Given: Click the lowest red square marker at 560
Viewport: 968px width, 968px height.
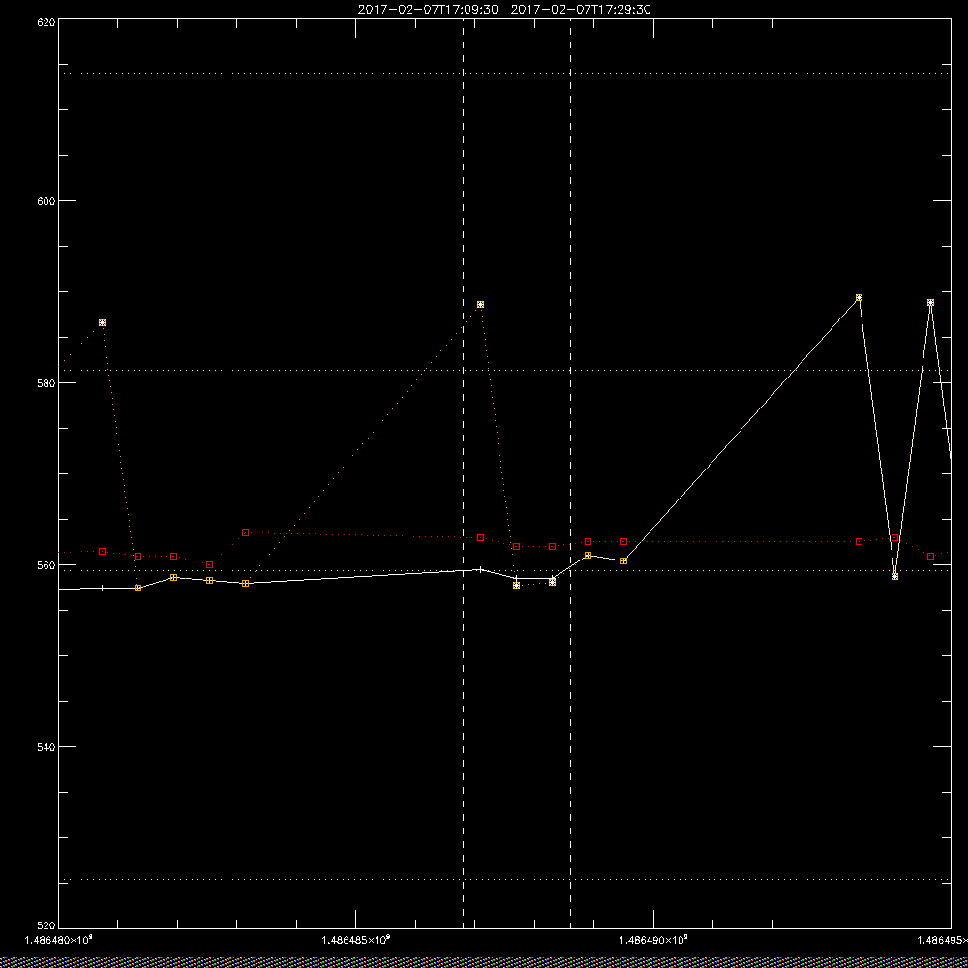Looking at the screenshot, I should [209, 565].
